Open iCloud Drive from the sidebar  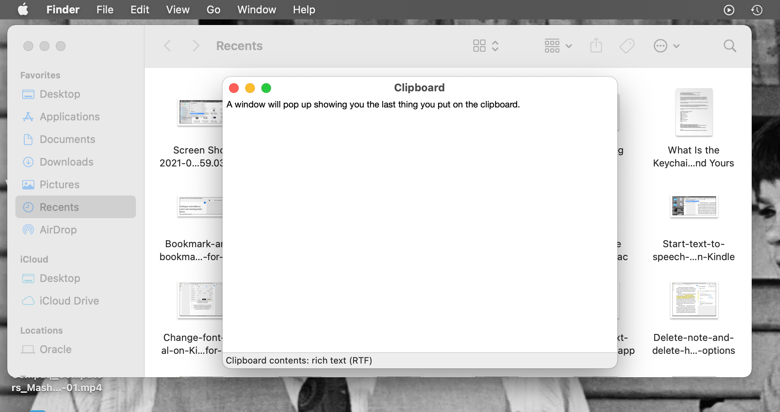(x=69, y=301)
